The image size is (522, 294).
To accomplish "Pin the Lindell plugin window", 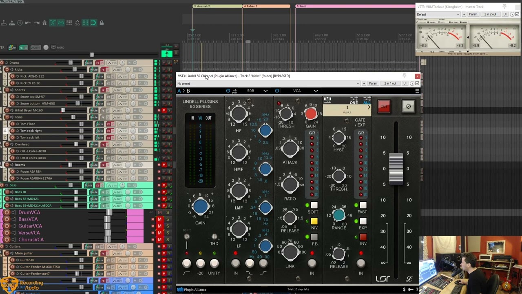I will [404, 76].
